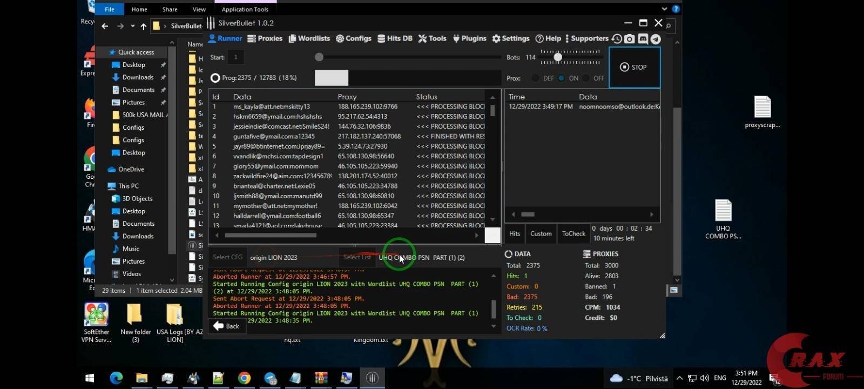Open the File menu in File Explorer

[x=110, y=9]
